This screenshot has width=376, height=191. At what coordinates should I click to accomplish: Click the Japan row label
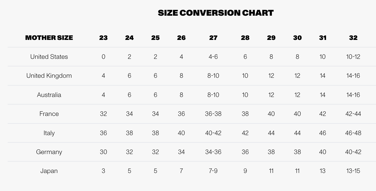point(49,171)
